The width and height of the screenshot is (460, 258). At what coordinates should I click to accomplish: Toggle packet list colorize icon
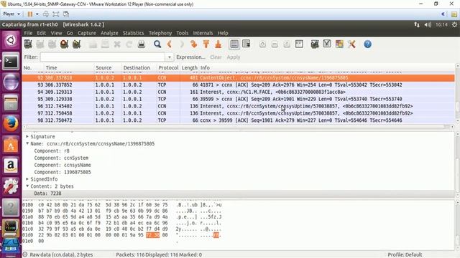pyautogui.click(x=234, y=44)
